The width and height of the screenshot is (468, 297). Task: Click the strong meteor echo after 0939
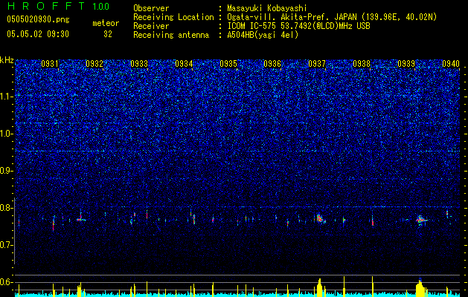click(421, 220)
